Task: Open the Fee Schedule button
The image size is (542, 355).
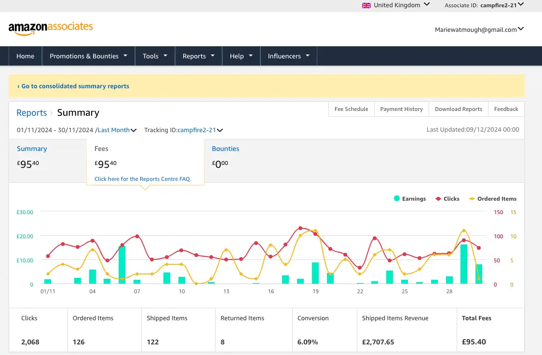Action: coord(351,109)
